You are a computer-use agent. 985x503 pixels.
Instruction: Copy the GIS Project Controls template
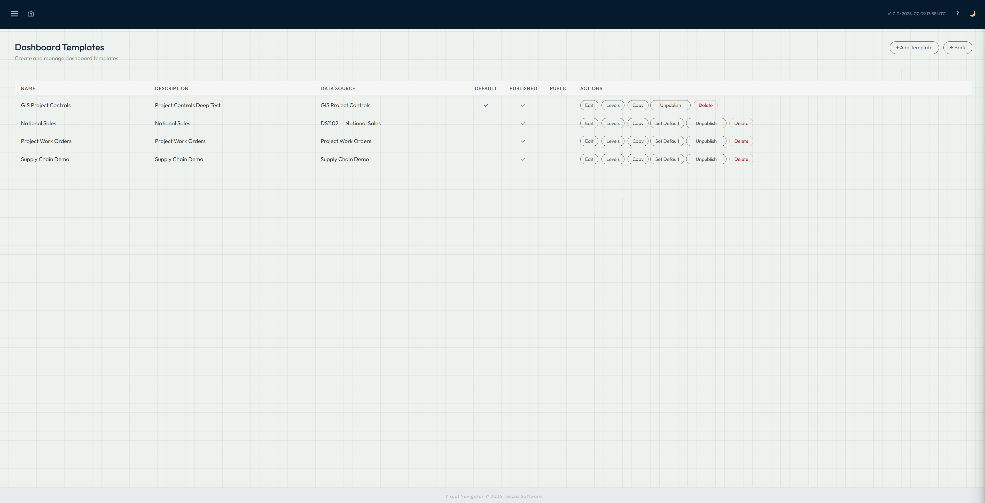pos(638,106)
